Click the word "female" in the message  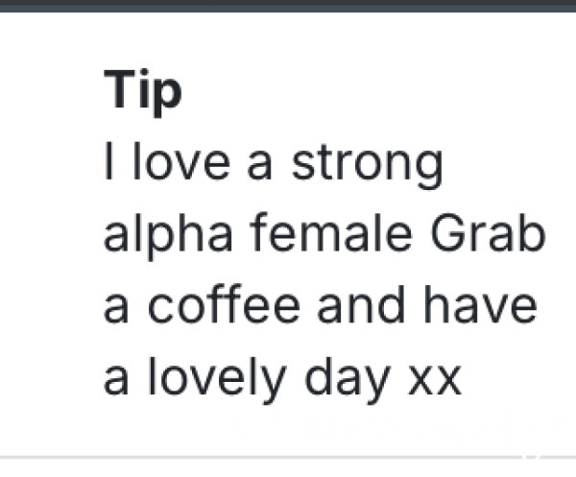(x=331, y=232)
